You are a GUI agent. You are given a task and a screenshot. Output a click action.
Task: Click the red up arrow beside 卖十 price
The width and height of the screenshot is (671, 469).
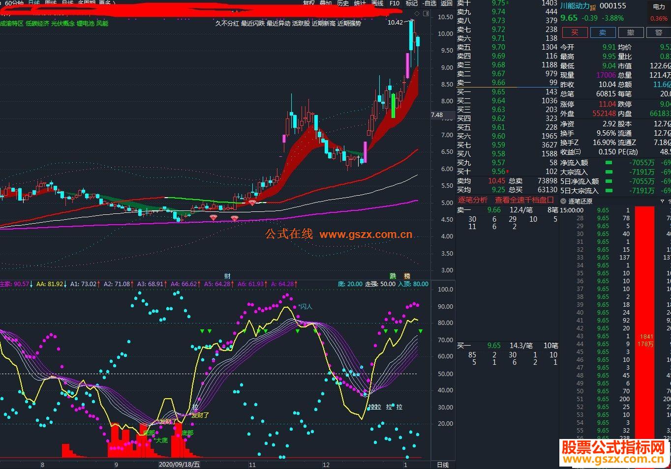[x=508, y=3]
